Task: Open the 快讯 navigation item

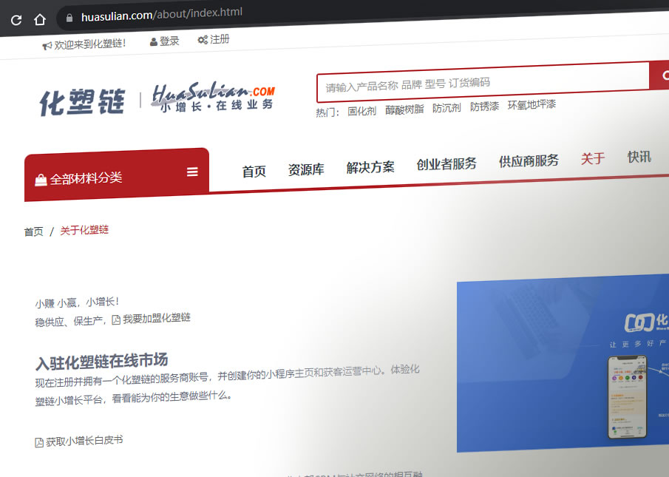Action: [639, 157]
